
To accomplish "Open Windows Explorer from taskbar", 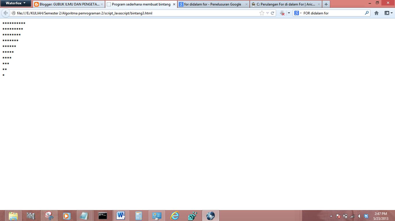I will click(13, 216).
